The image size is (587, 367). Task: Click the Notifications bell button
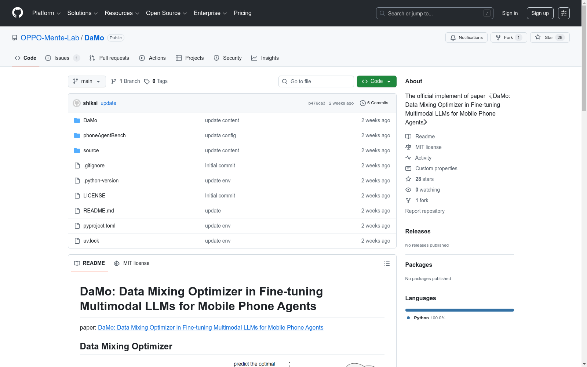[466, 37]
